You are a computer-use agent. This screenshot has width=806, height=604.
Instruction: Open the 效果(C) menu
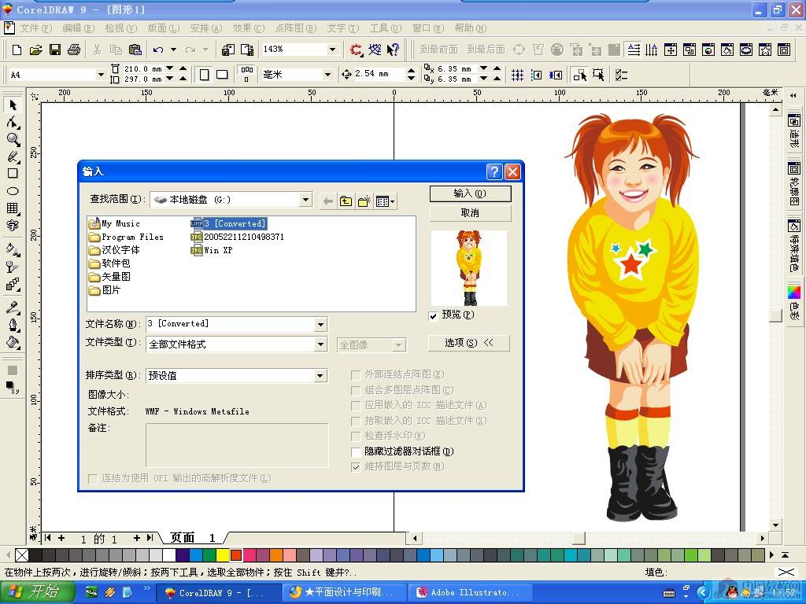(x=248, y=28)
